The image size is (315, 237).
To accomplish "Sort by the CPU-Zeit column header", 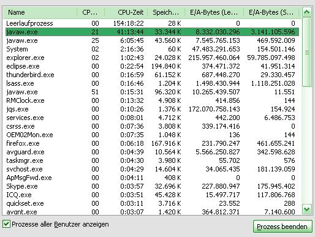I will click(126, 12).
